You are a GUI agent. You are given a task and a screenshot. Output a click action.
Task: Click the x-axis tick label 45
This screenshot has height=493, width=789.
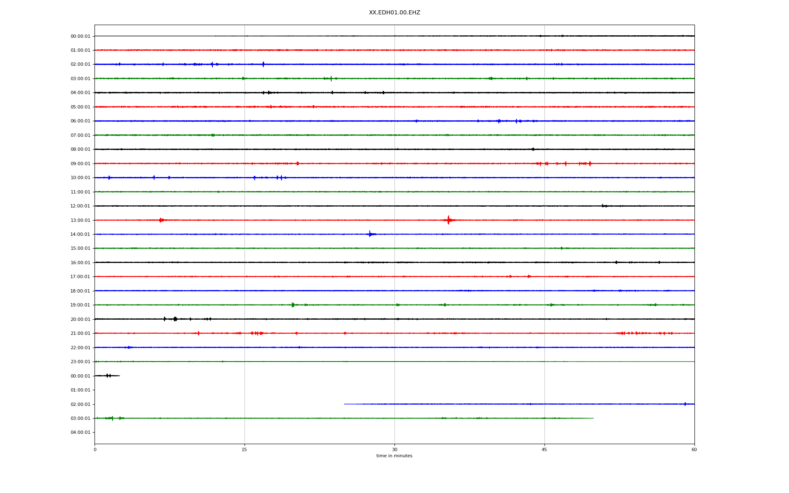coord(544,449)
